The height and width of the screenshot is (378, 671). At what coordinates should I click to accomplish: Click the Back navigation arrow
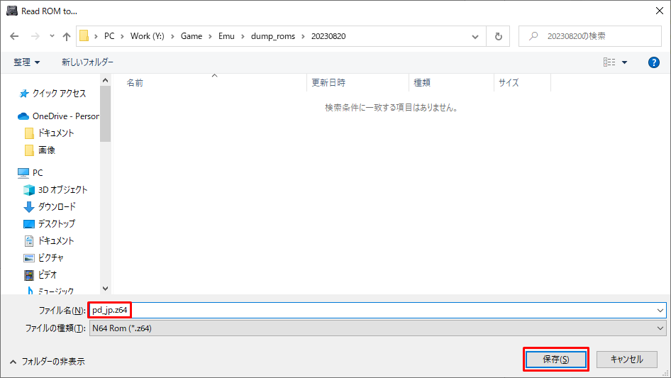[16, 36]
